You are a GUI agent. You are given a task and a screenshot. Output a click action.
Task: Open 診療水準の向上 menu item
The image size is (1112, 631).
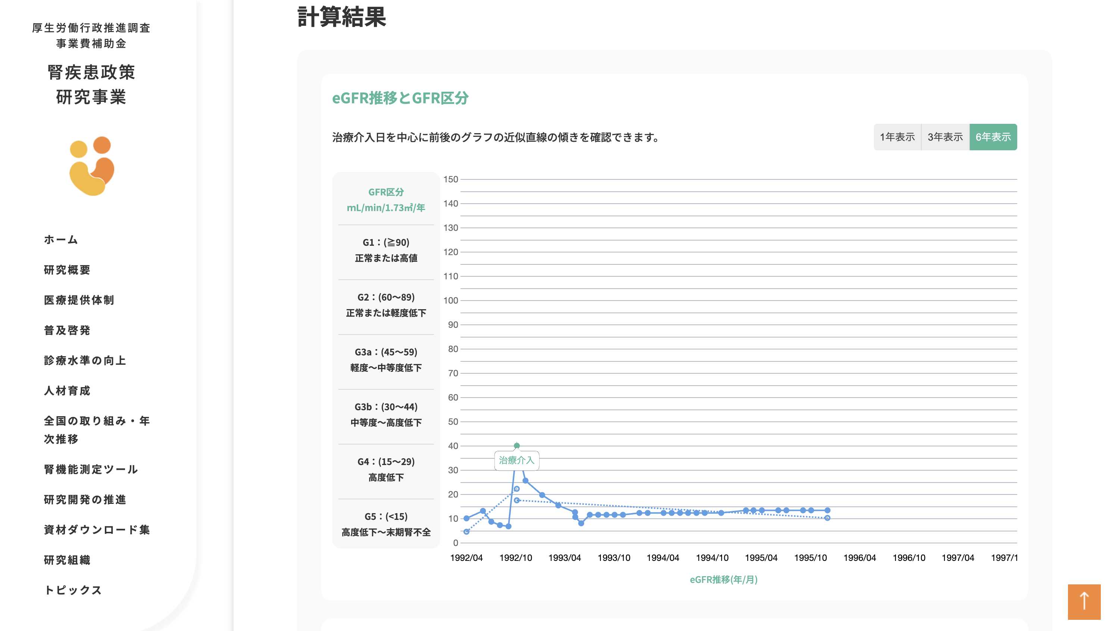[85, 361]
